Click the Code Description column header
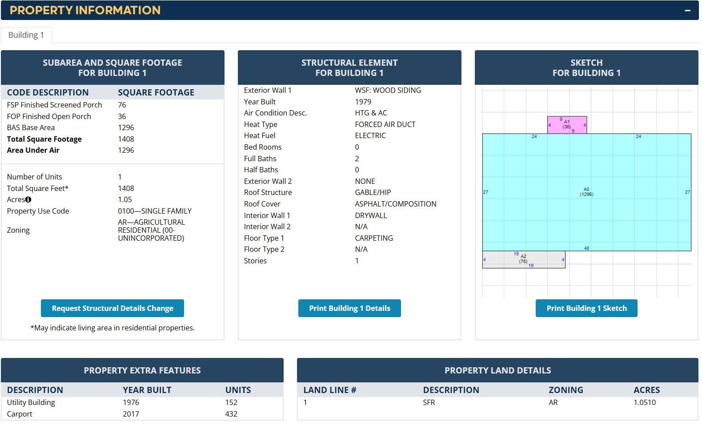This screenshot has height=425, width=702. [48, 92]
